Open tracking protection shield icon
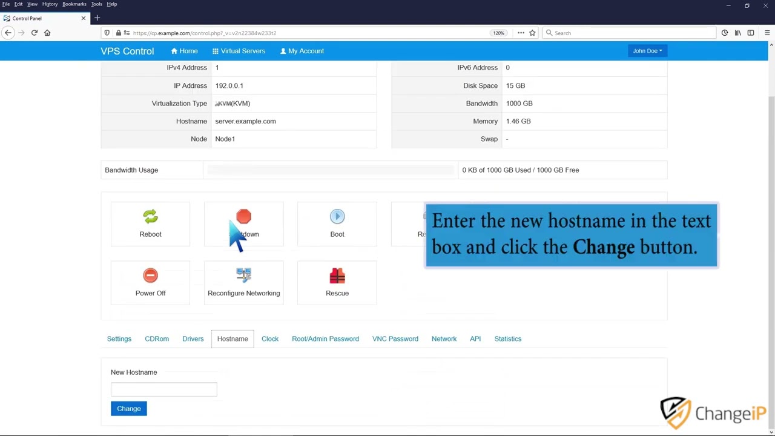This screenshot has height=436, width=775. tap(107, 33)
